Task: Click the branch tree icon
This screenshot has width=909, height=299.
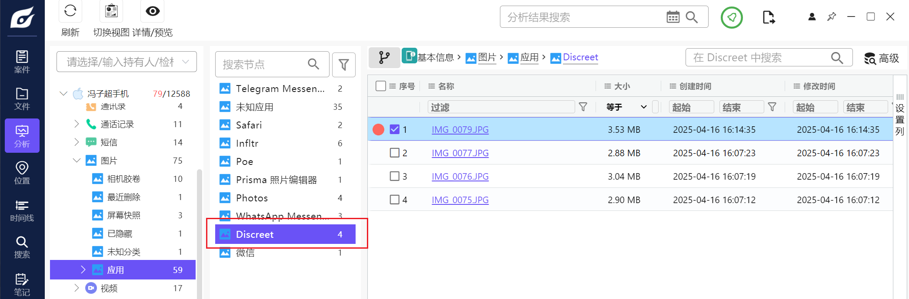Action: 384,58
